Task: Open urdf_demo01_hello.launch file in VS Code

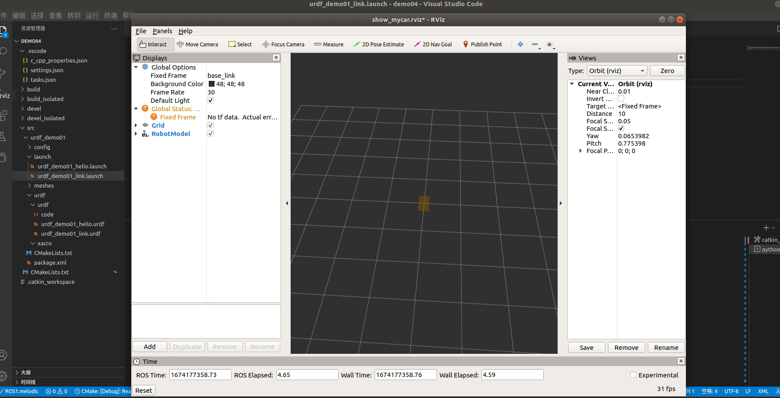Action: [x=72, y=166]
